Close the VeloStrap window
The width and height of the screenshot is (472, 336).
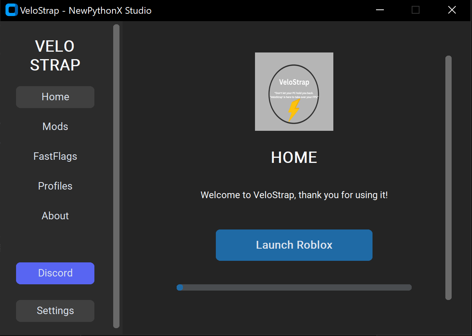[x=452, y=10]
